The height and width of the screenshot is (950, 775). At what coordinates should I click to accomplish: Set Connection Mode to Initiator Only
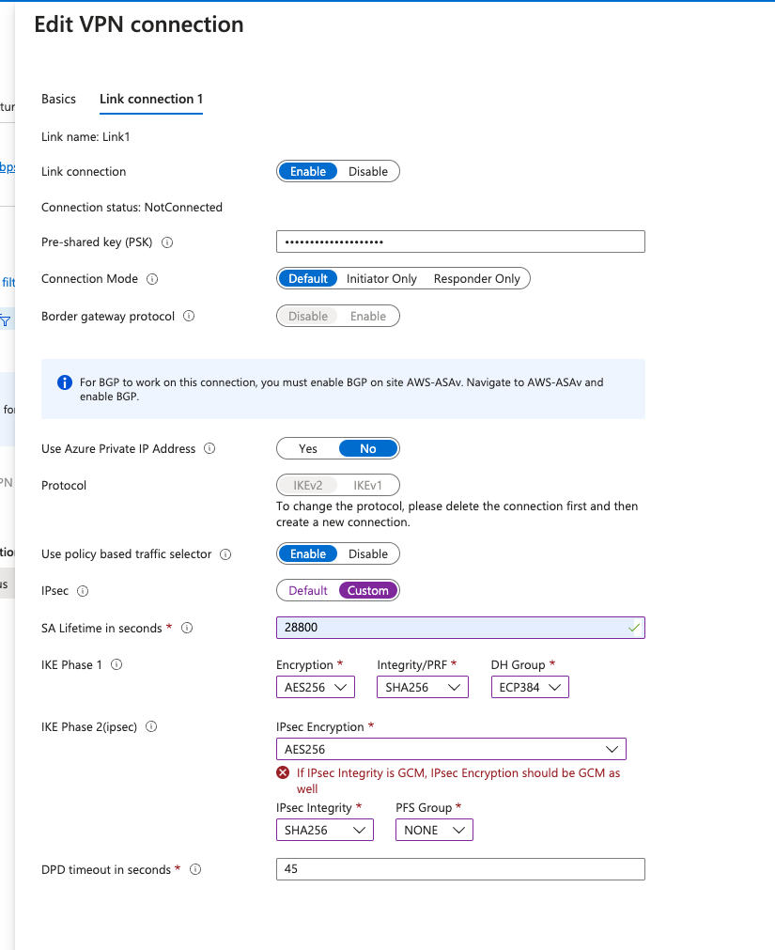point(381,279)
